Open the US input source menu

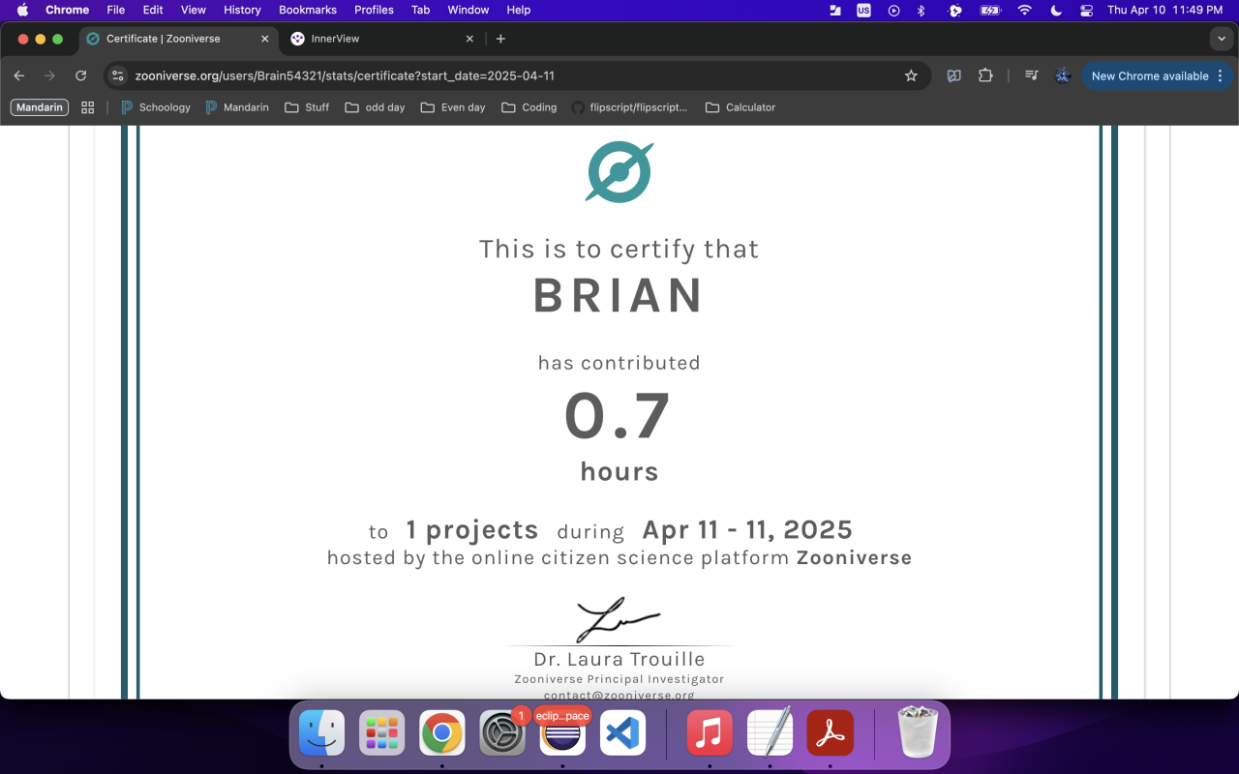pyautogui.click(x=863, y=10)
